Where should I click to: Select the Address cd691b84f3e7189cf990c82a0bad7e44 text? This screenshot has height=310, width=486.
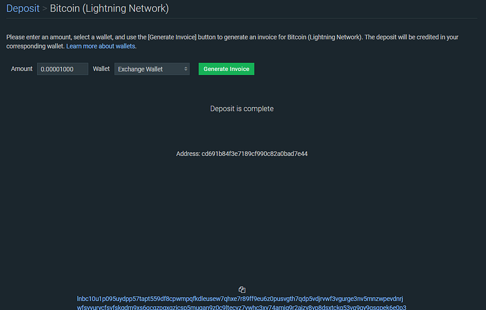pos(242,153)
